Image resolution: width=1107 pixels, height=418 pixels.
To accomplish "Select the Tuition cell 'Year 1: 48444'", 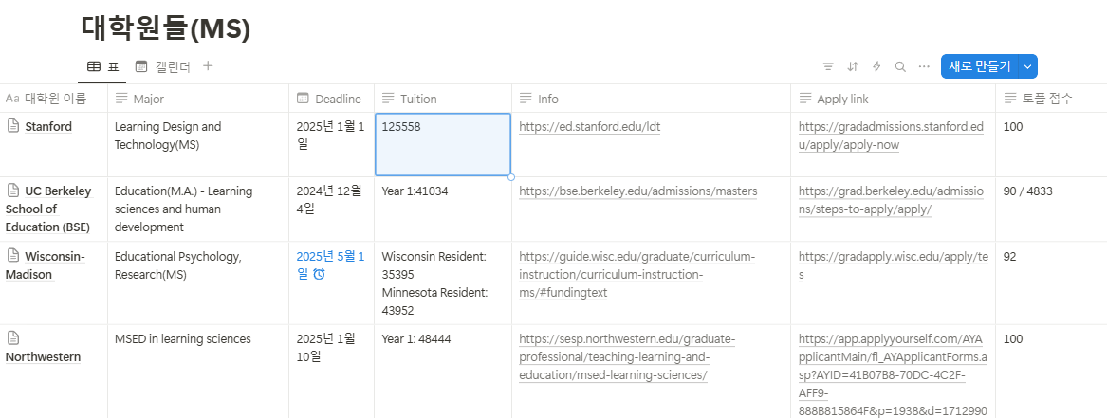I will coord(443,372).
